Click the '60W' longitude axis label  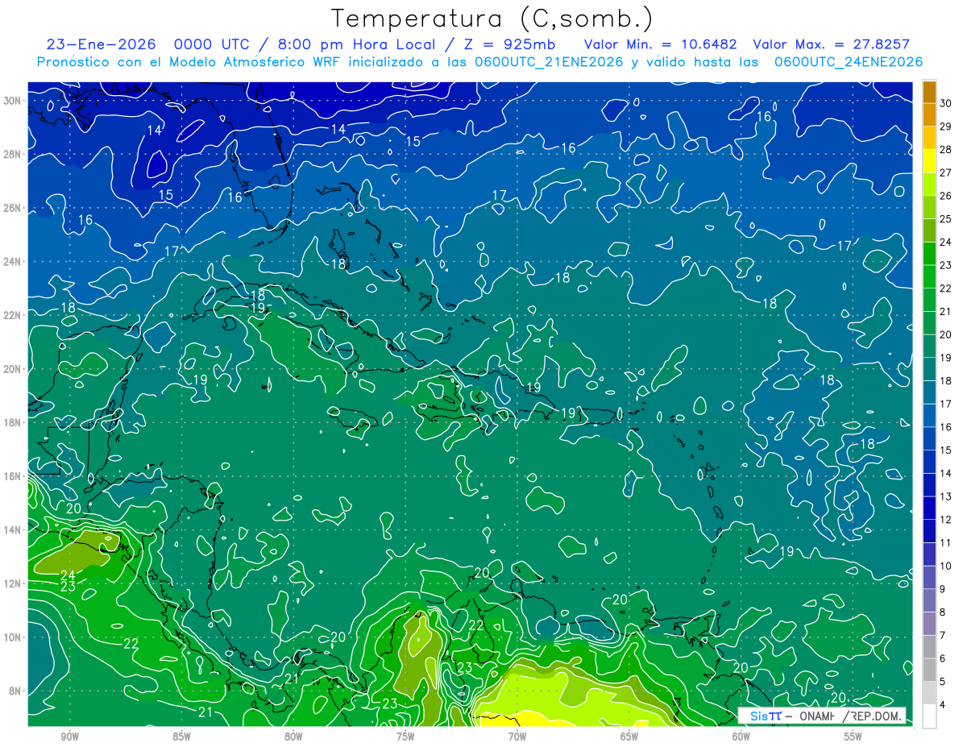[x=741, y=737]
